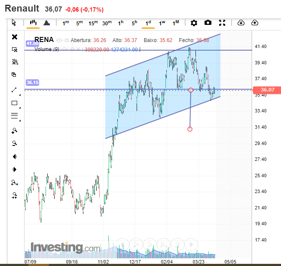Image resolution: width=281 pixels, height=266 pixels.
Task: Select the cursor pointer tool
Action: coord(14,23)
